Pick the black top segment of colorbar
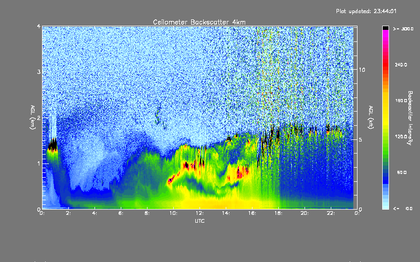 (385, 28)
